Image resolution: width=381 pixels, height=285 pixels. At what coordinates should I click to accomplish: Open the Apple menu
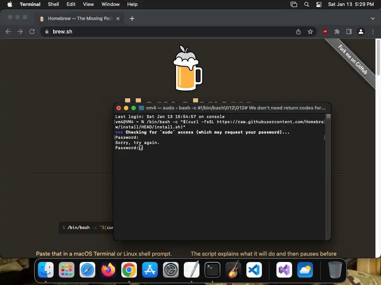(10, 4)
